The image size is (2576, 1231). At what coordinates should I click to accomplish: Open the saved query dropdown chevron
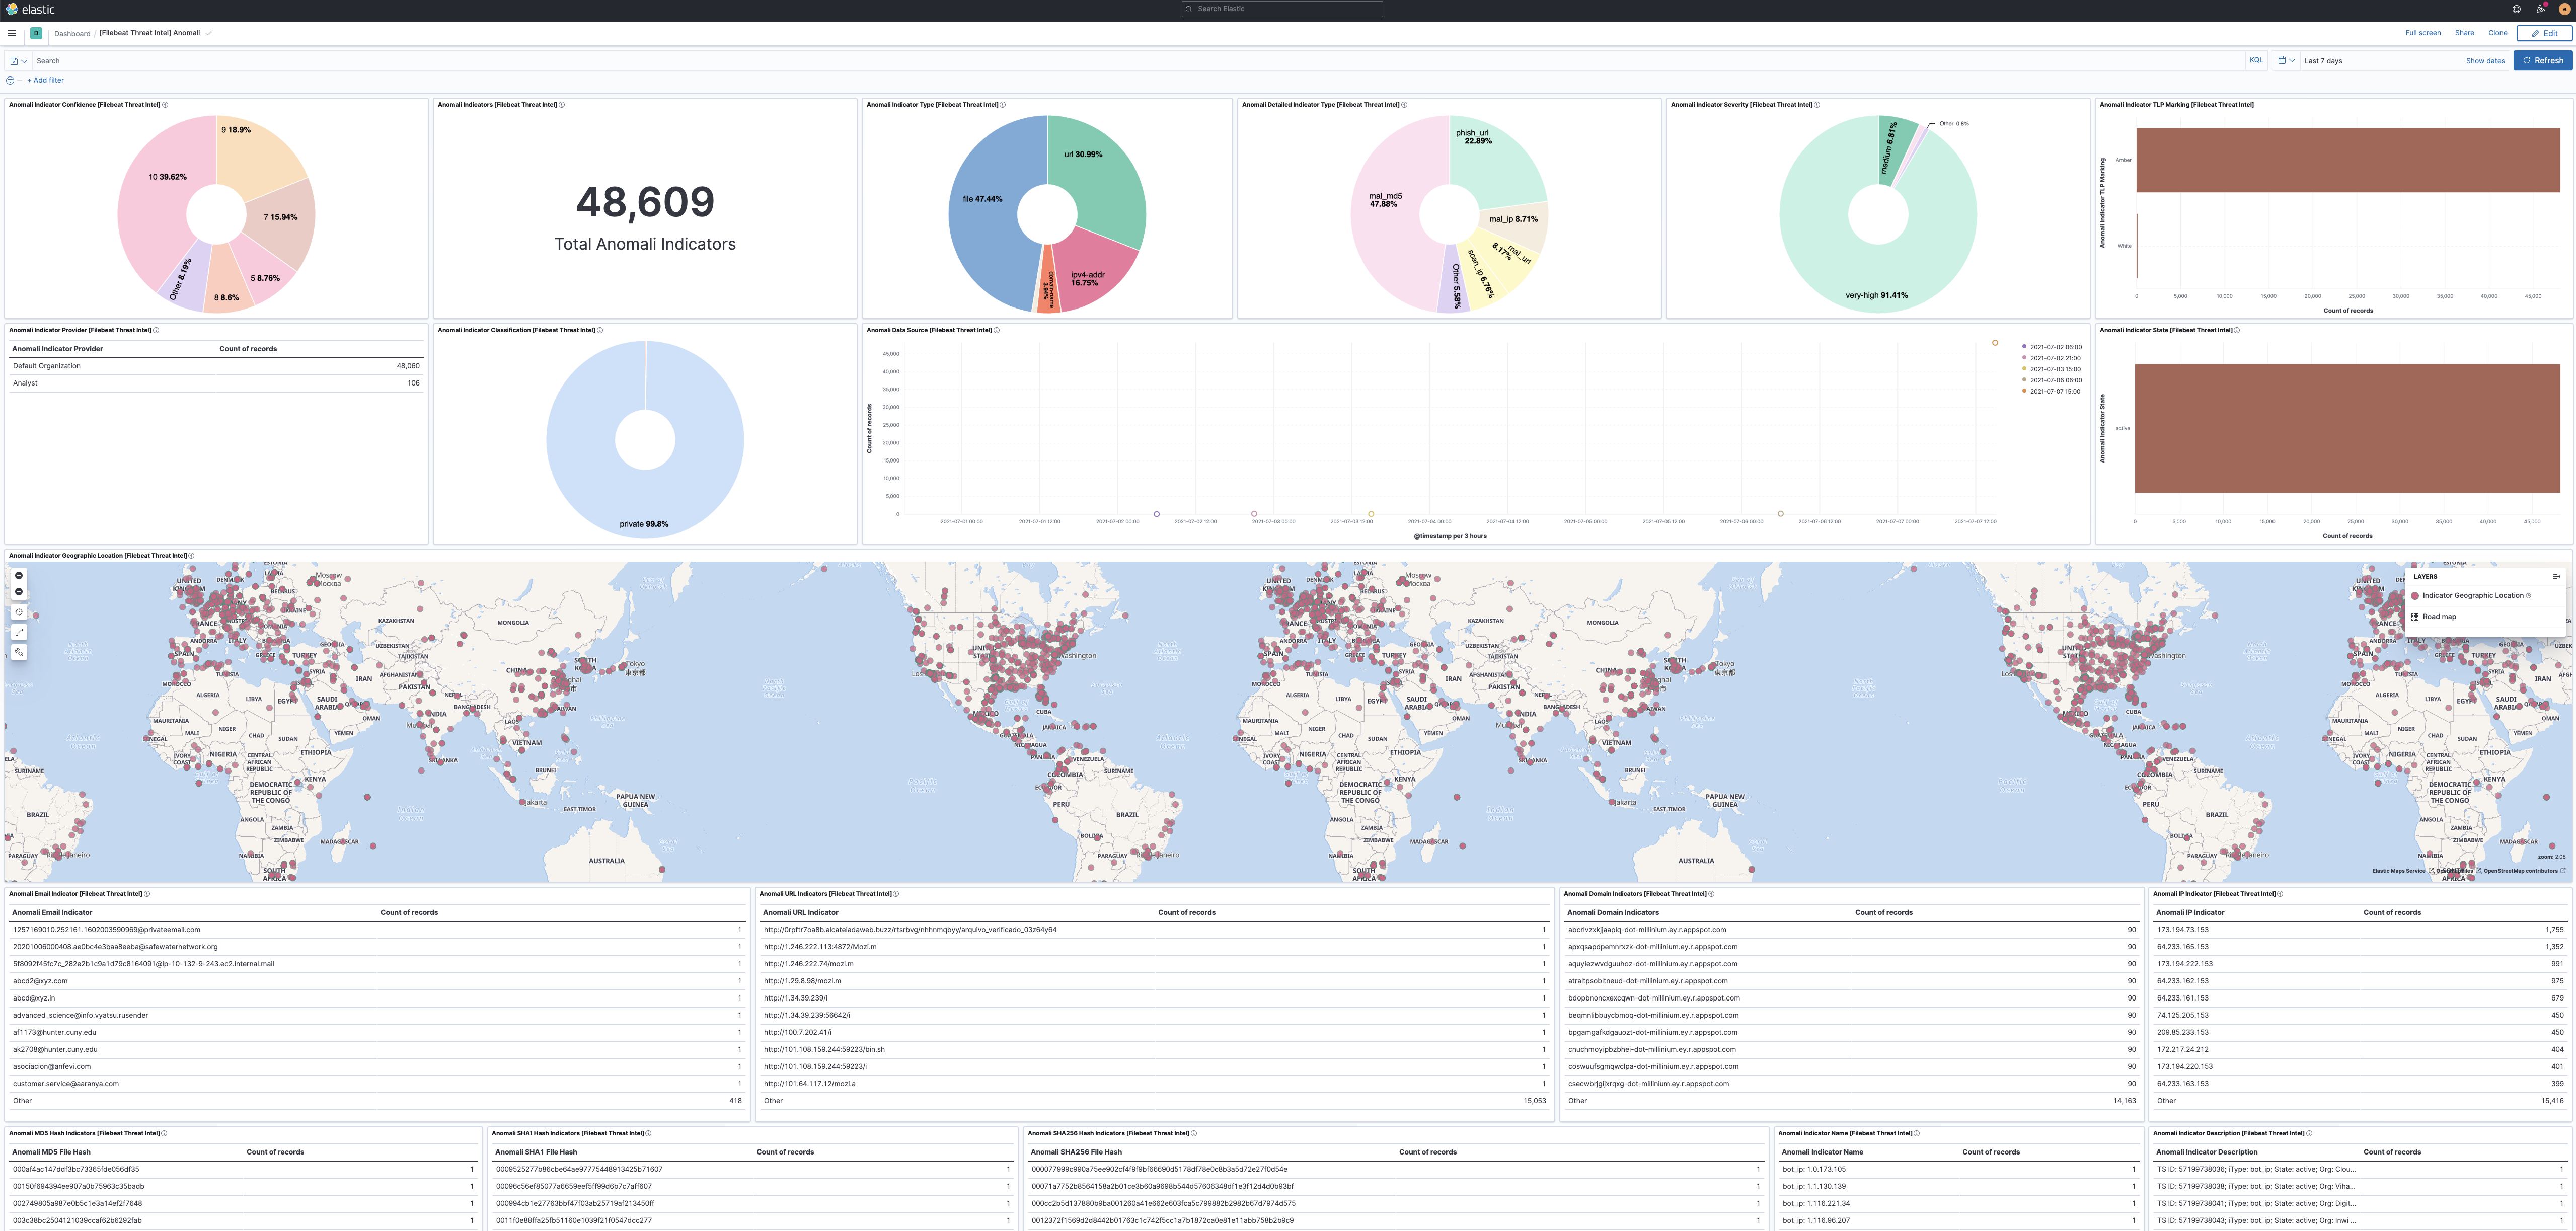[x=23, y=61]
